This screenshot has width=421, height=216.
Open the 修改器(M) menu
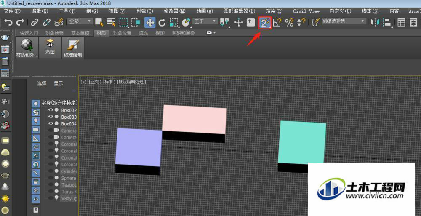(x=175, y=11)
